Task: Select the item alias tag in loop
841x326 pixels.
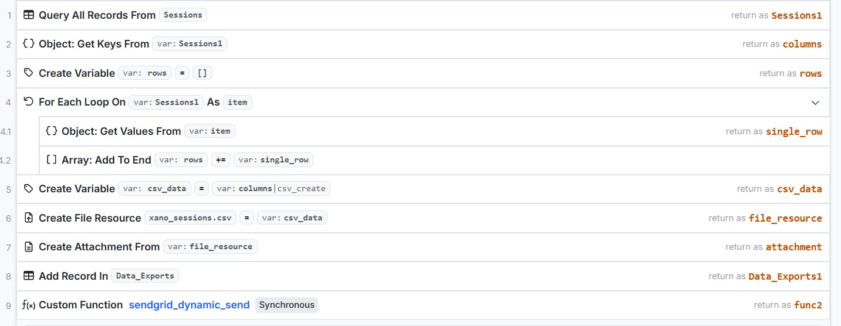Action: [237, 102]
